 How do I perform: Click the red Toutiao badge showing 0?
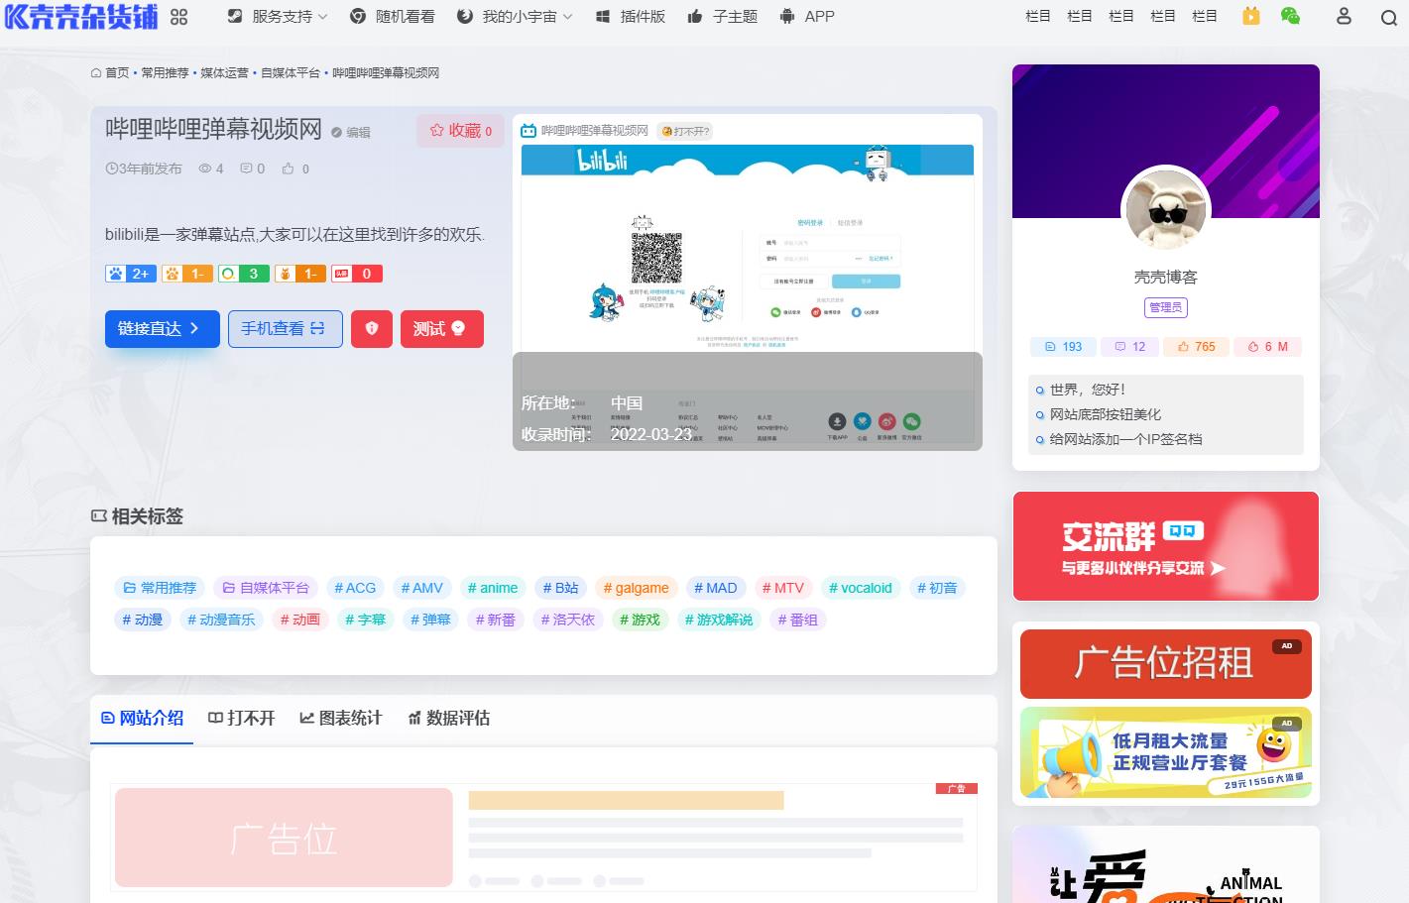point(356,274)
